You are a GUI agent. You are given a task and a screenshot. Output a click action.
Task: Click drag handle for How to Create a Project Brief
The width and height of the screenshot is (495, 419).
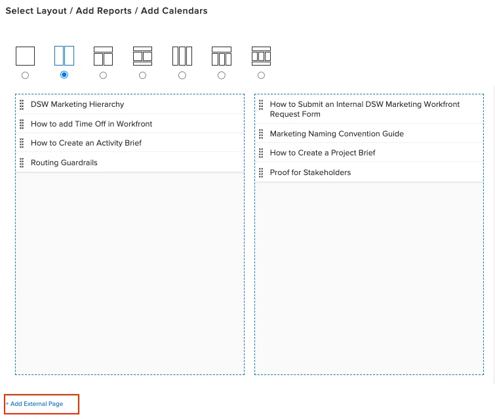pyautogui.click(x=261, y=153)
